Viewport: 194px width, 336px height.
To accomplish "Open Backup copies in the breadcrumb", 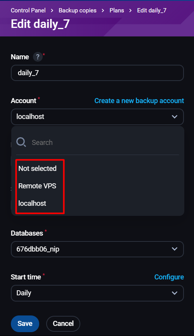I will coord(78,10).
